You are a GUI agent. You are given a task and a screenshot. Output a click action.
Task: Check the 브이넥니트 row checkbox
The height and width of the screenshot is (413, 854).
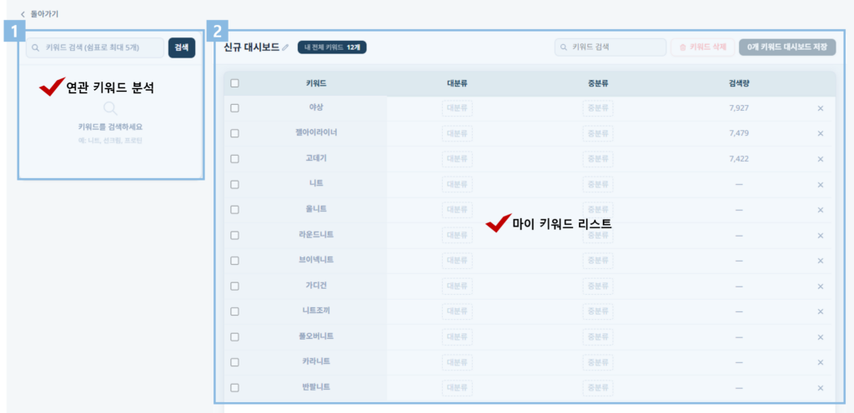234,261
